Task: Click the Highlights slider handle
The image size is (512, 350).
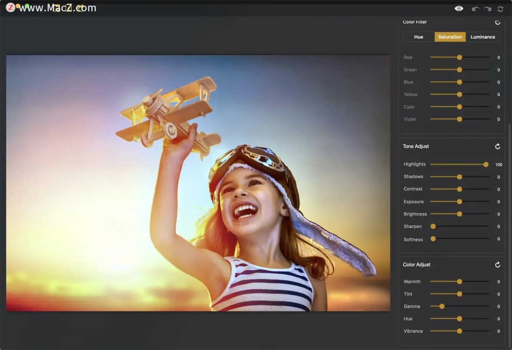Action: point(486,164)
